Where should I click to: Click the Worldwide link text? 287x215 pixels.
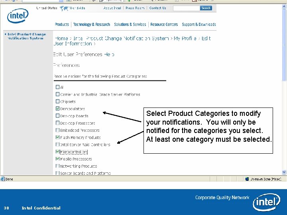(x=77, y=8)
